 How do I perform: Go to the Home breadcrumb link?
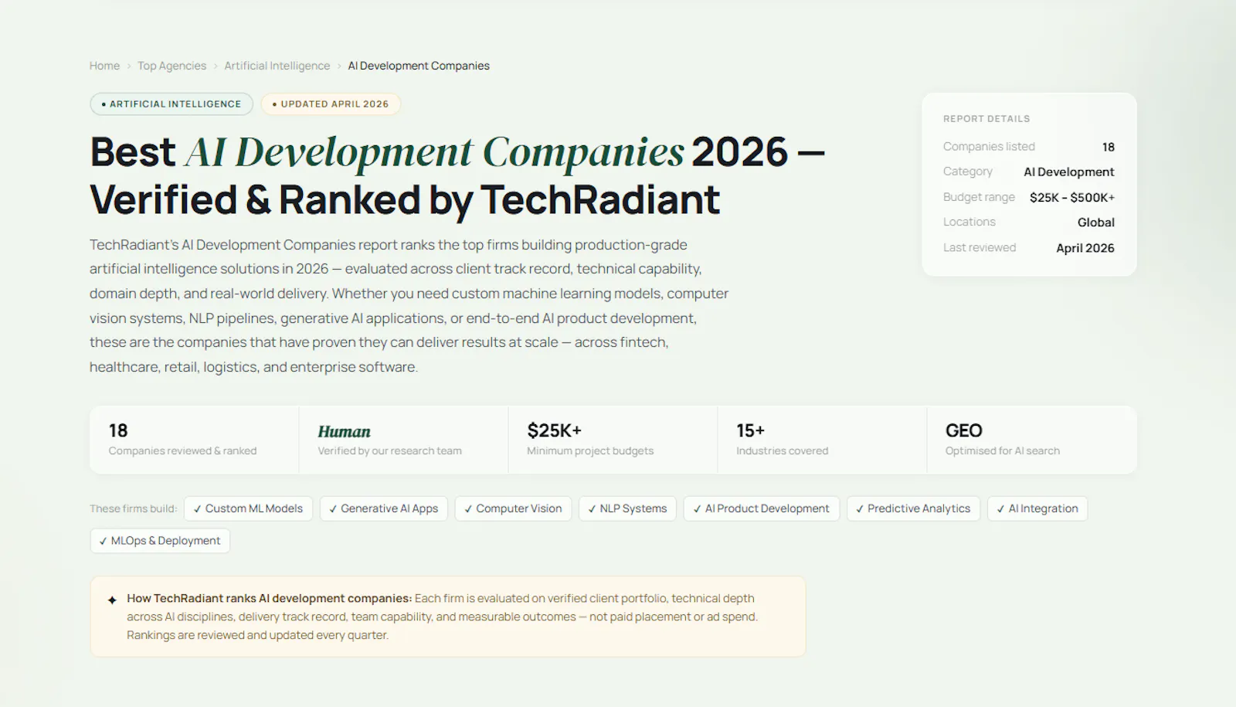pos(104,66)
